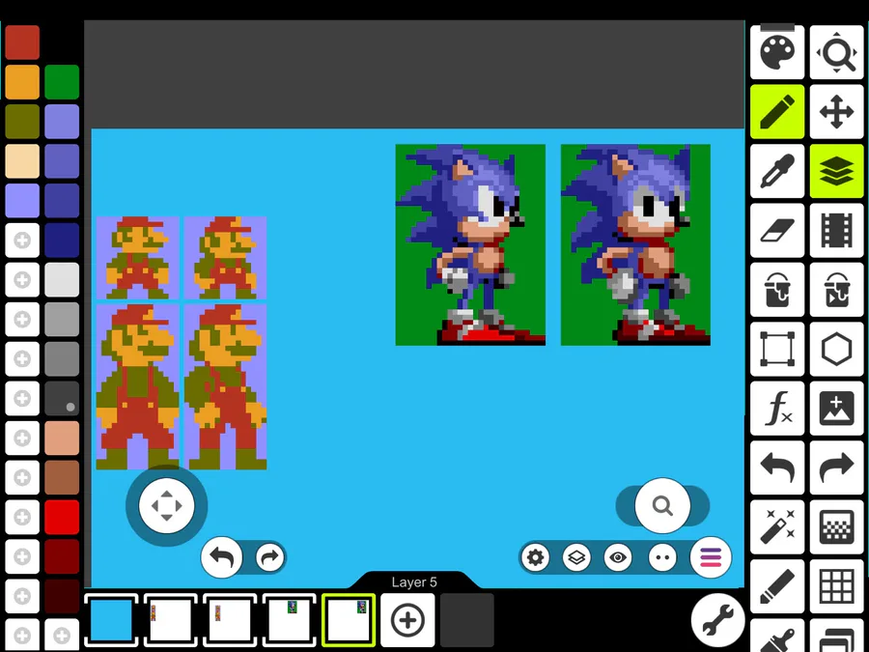This screenshot has height=652, width=869.
Task: Select the magic wand tool
Action: tap(777, 526)
